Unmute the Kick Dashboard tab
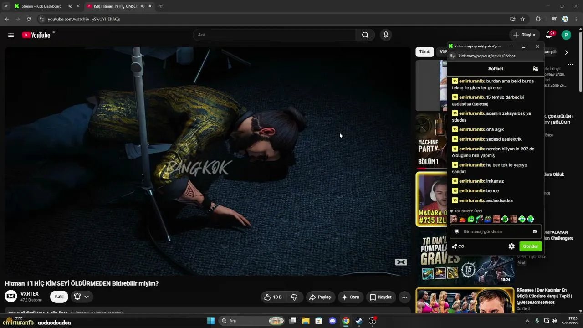Image resolution: width=583 pixels, height=328 pixels. coord(71,6)
